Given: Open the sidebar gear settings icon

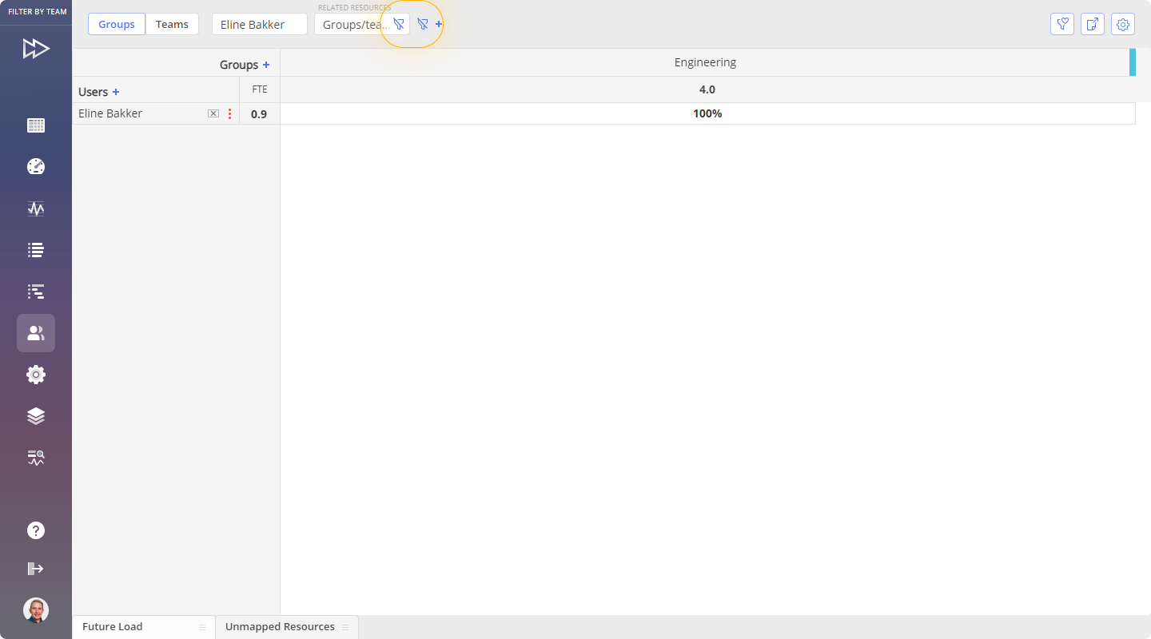Looking at the screenshot, I should pos(36,375).
